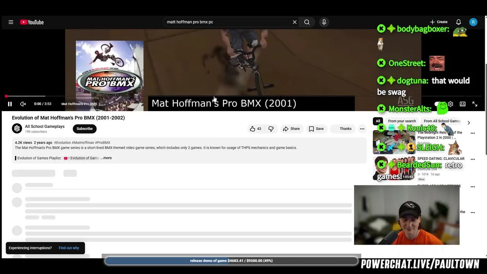
Task: Click the video title text under the player
Action: pyautogui.click(x=68, y=118)
